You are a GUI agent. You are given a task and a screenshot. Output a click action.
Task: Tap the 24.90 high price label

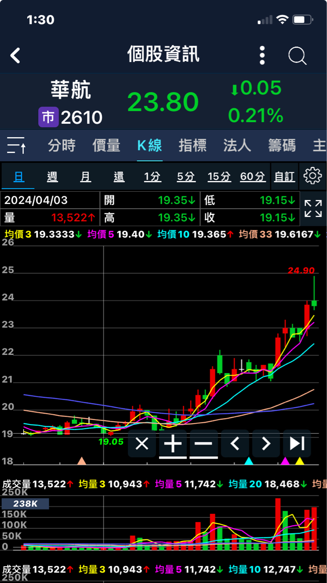coord(301,271)
